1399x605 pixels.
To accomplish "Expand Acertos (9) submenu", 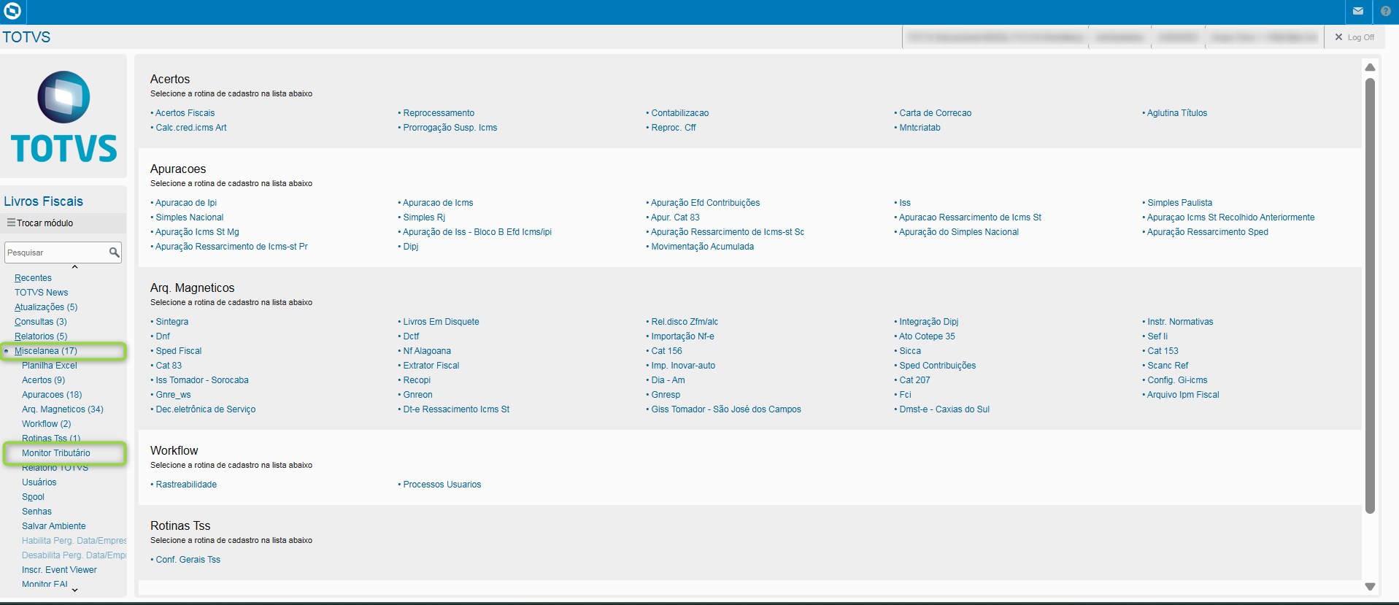I will (x=43, y=380).
